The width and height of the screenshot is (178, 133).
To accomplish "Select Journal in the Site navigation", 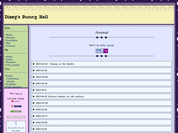I will pyautogui.click(x=11, y=46).
